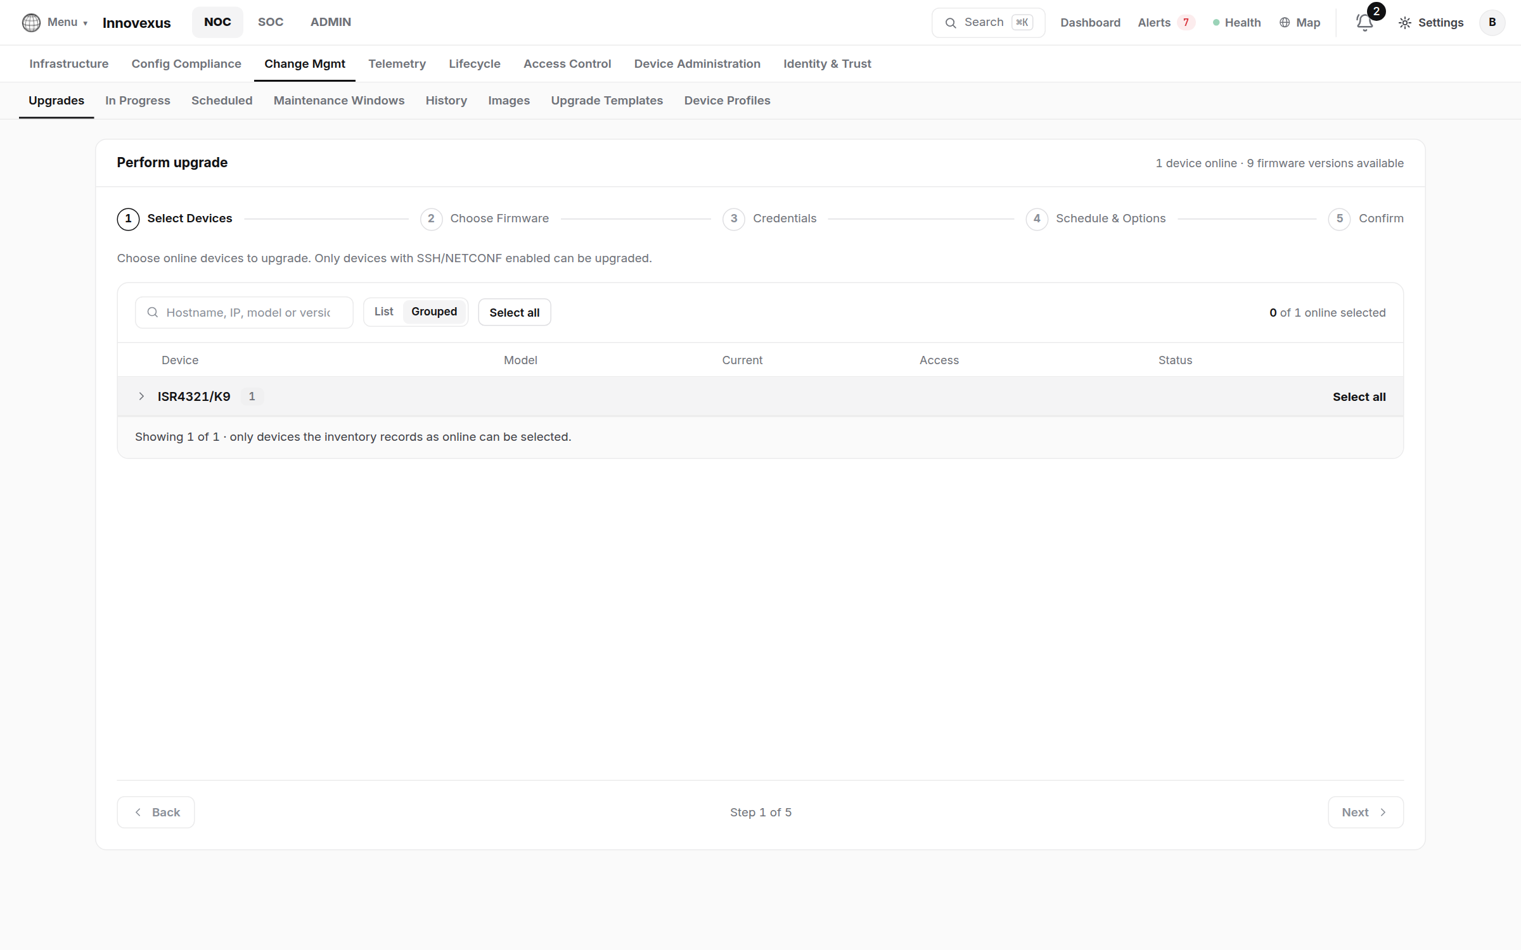Click the Access column header
This screenshot has width=1521, height=950.
(x=939, y=360)
